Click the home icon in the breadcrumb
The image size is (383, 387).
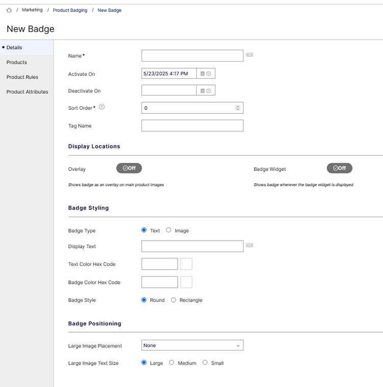coord(9,10)
